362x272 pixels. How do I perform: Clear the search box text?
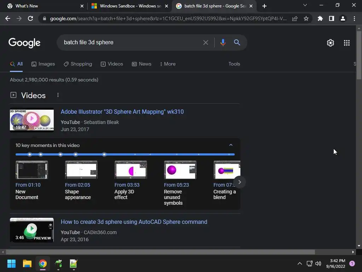[x=205, y=42]
